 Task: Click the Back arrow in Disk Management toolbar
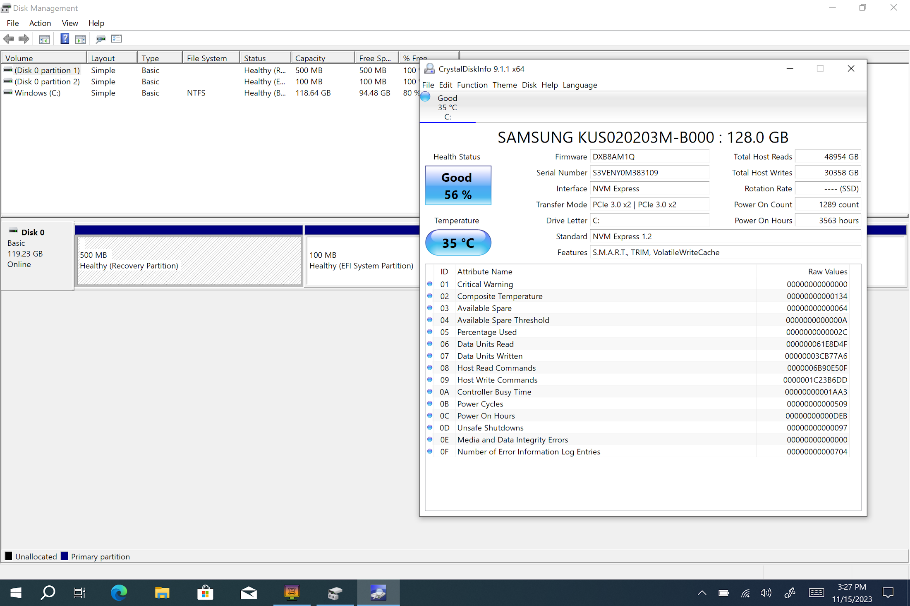click(9, 39)
